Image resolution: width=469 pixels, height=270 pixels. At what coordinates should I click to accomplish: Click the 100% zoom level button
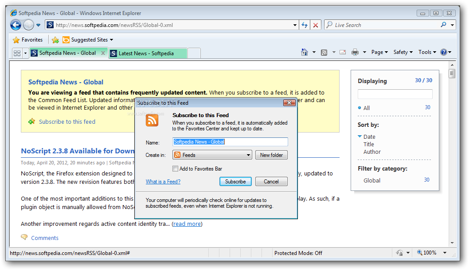tap(427, 253)
